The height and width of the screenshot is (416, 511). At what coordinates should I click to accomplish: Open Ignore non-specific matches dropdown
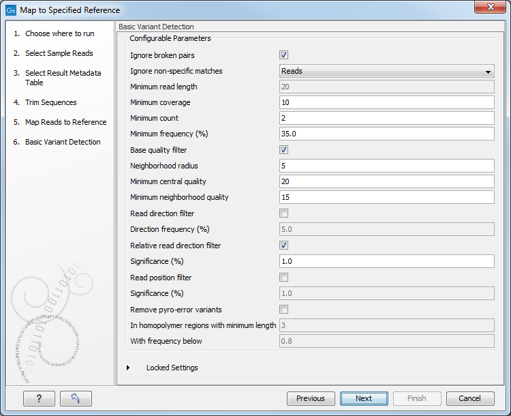[x=386, y=71]
